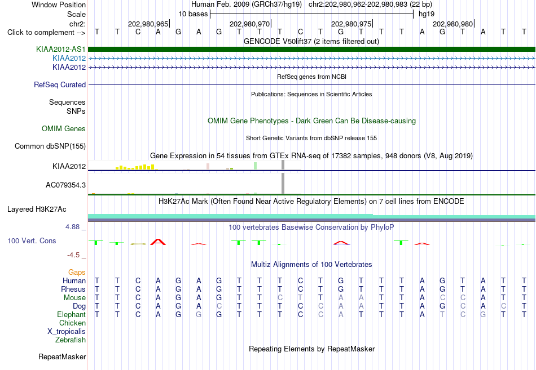Click the chr2: ruler label
Viewport: 536px width, 370px height.
click(x=77, y=24)
